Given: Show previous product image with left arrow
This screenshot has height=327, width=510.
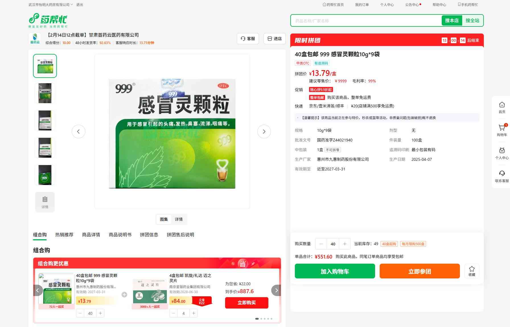Looking at the screenshot, I should (x=79, y=132).
